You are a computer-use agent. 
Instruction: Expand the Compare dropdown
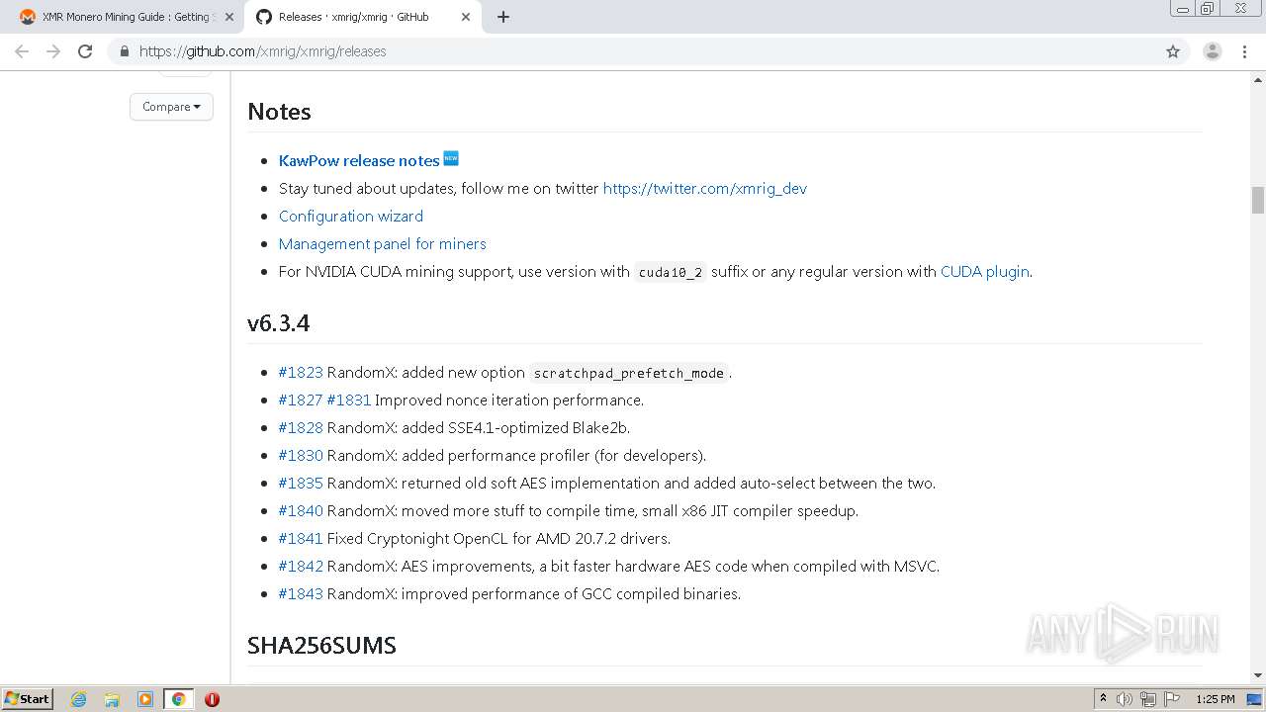[171, 107]
